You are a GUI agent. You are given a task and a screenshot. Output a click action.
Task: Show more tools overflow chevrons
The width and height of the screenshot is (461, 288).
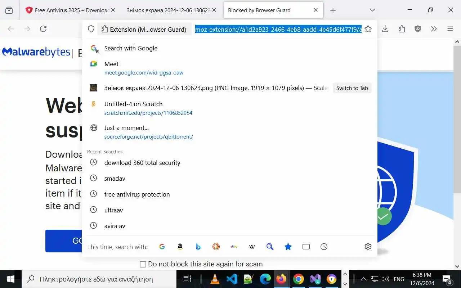pyautogui.click(x=434, y=29)
